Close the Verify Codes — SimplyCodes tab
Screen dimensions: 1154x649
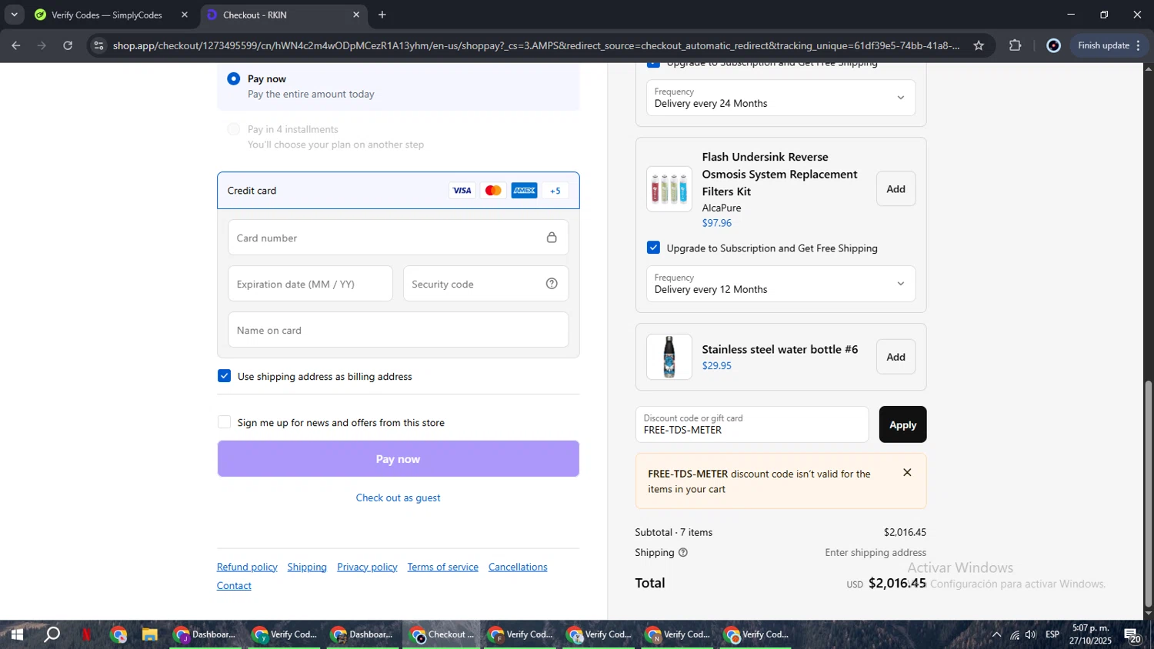[185, 15]
